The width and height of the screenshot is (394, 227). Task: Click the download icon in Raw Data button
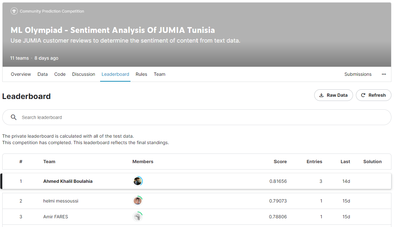(321, 95)
